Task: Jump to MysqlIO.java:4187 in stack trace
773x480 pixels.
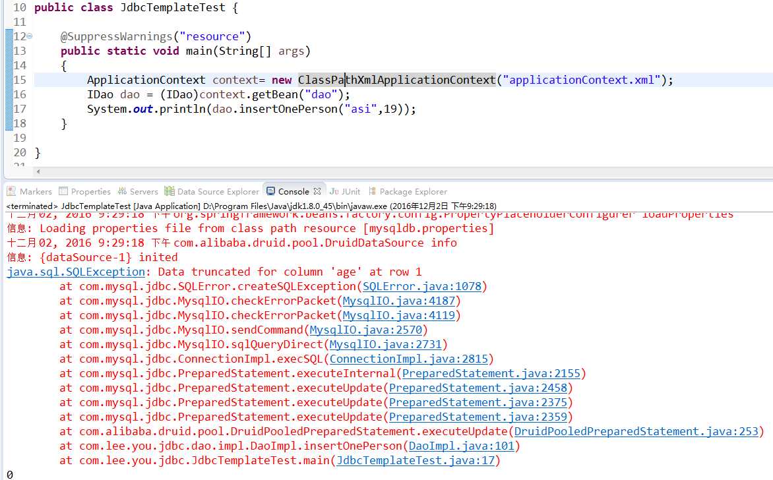Action: (x=399, y=301)
